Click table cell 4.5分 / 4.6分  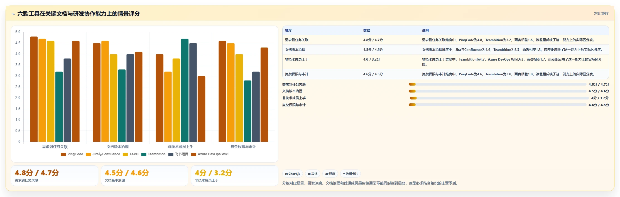click(x=373, y=50)
